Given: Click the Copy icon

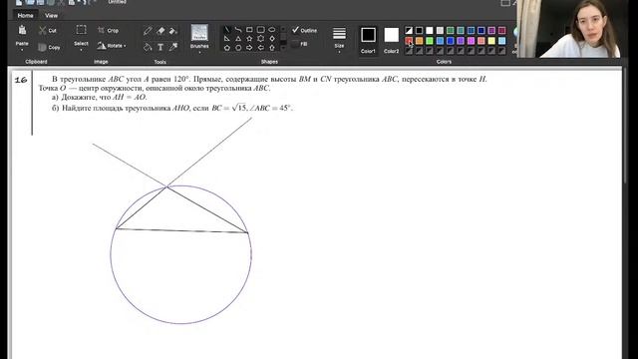Looking at the screenshot, I should point(42,47).
